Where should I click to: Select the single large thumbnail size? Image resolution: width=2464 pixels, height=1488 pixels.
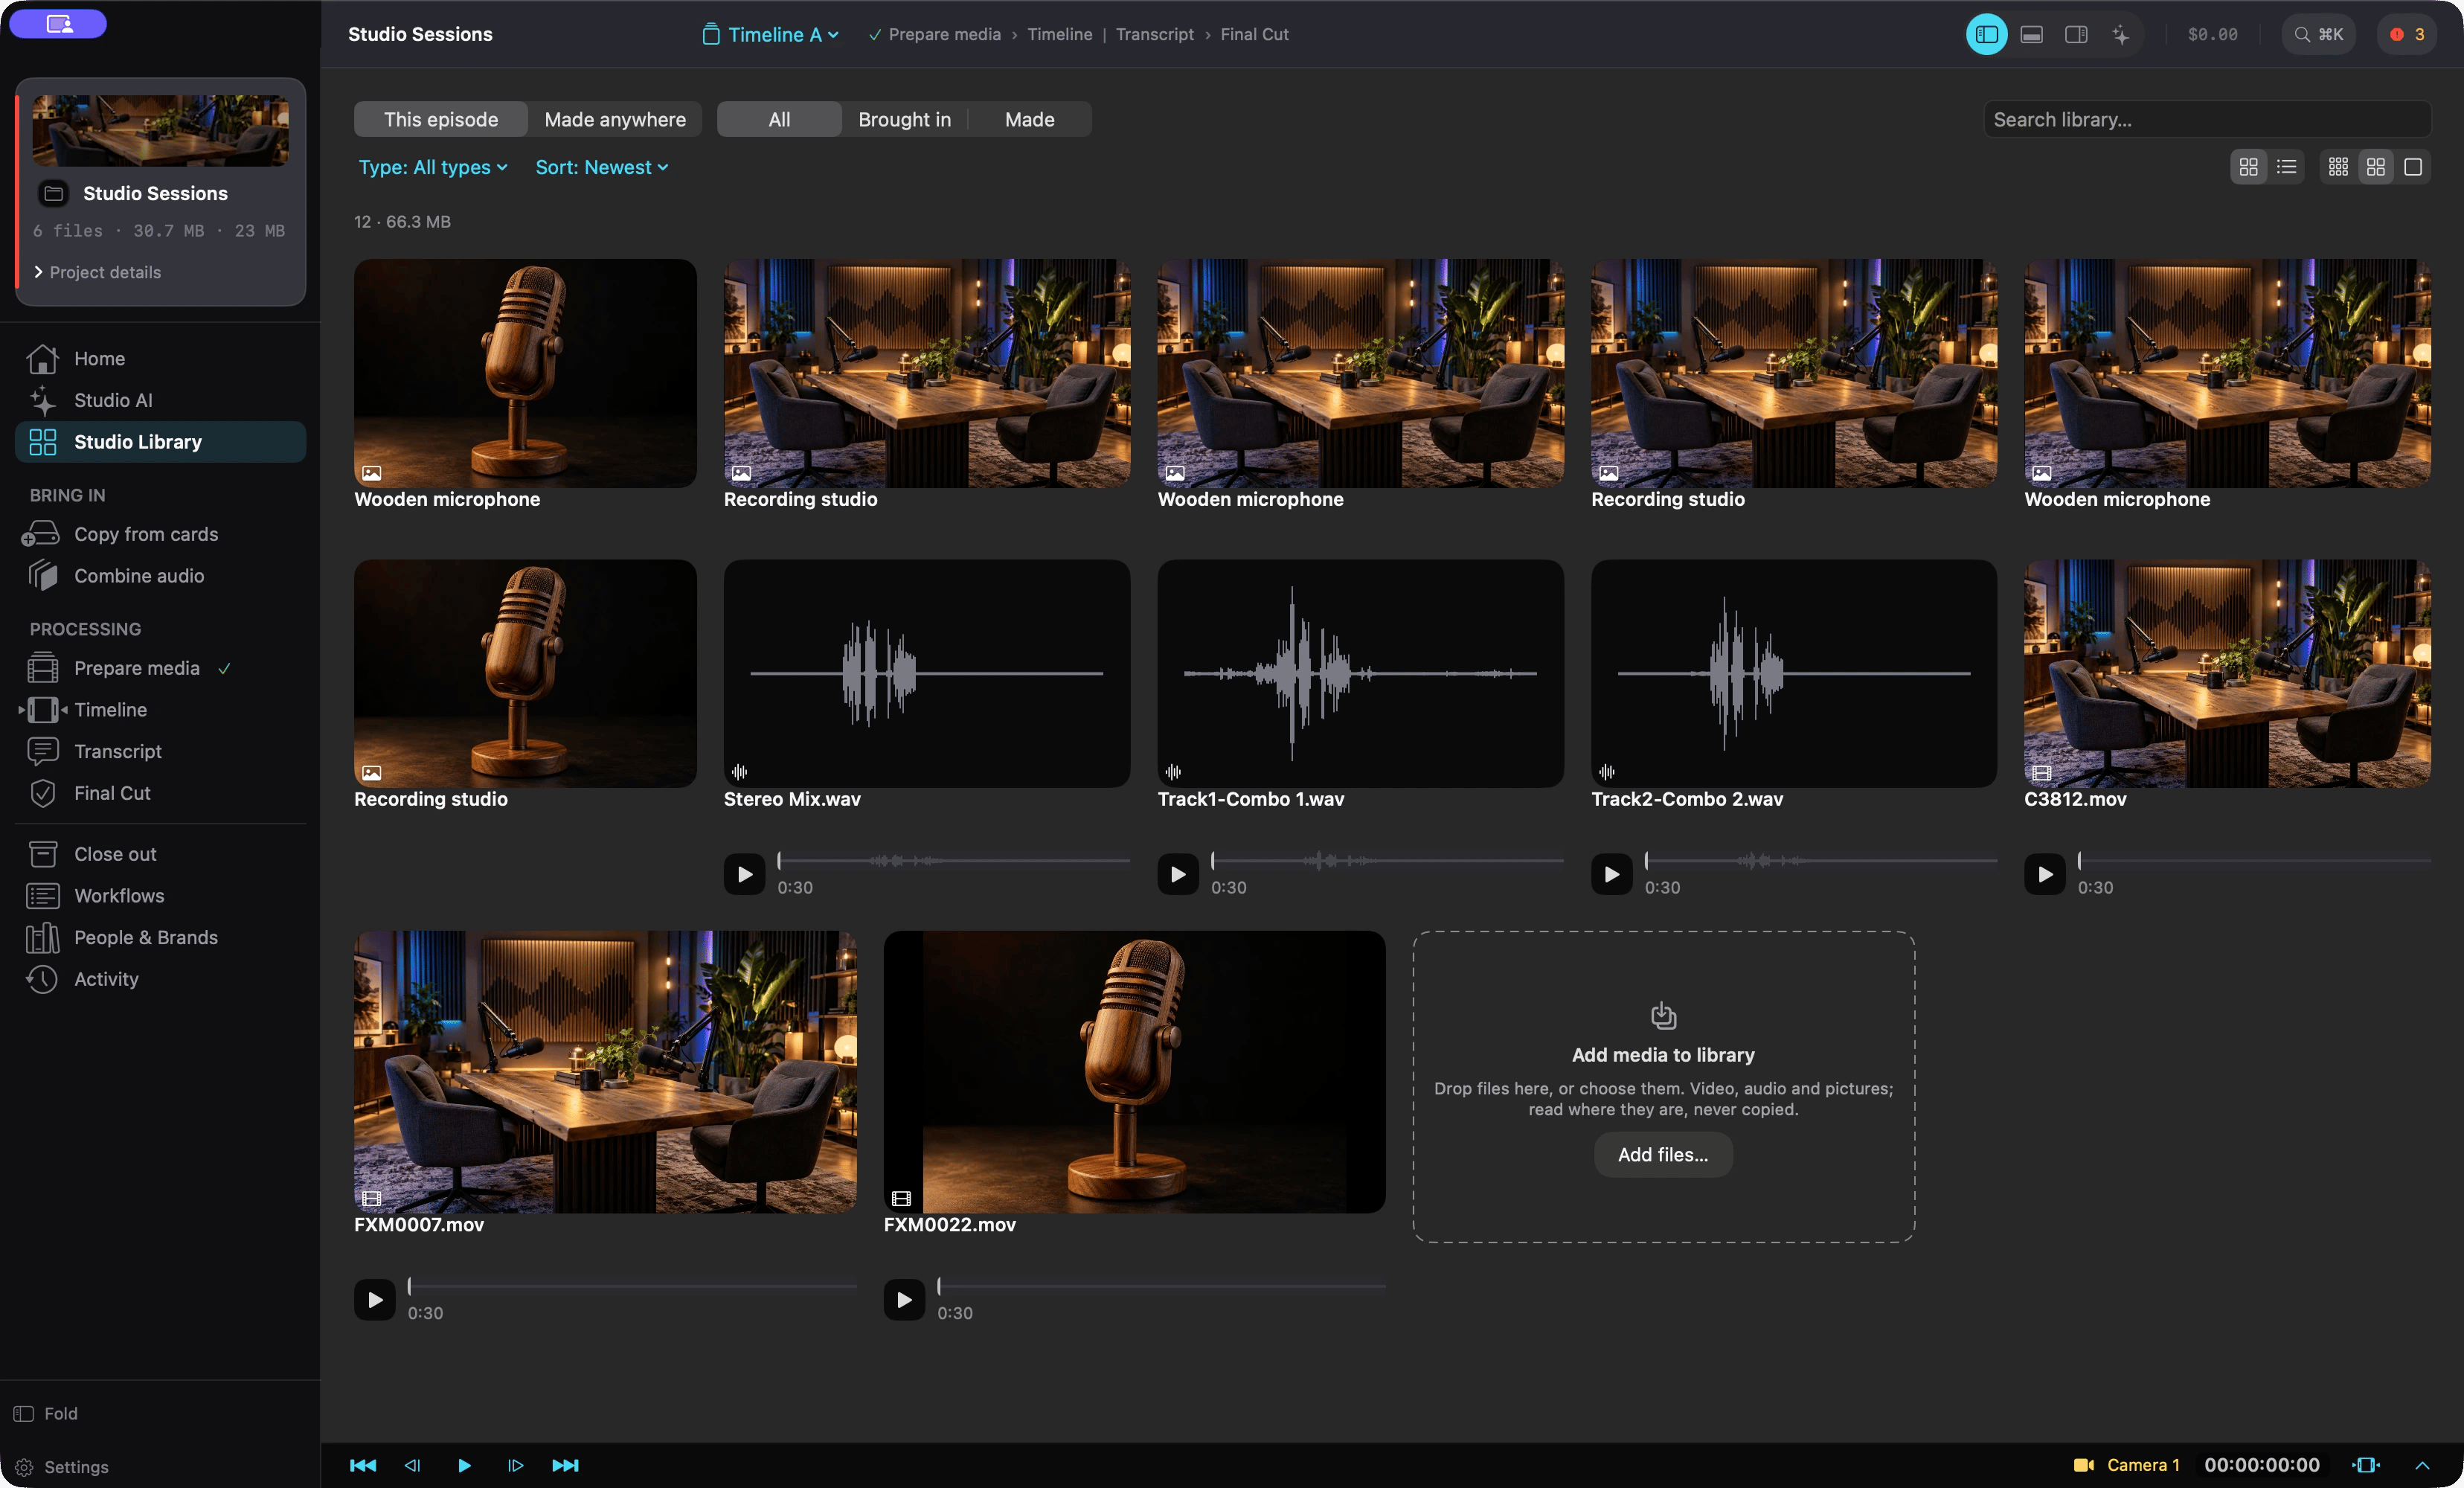click(2413, 167)
